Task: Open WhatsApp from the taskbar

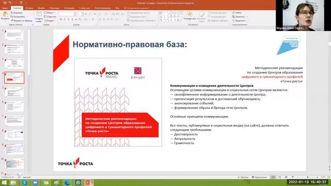Action: click(x=78, y=182)
